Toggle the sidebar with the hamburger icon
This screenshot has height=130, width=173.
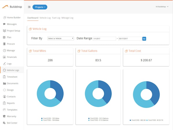click(29, 7)
